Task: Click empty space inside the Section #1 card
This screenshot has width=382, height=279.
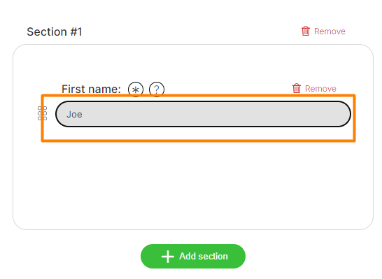Action: (193, 185)
